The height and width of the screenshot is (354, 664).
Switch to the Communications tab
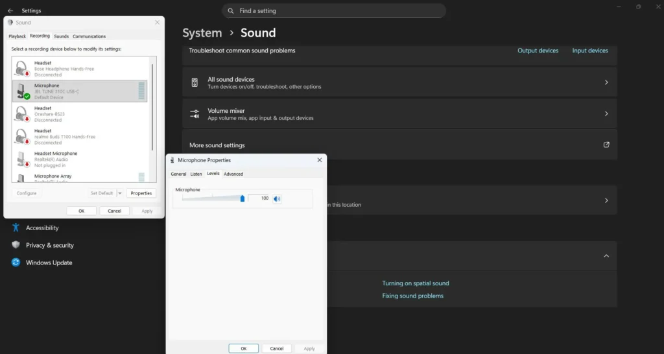point(89,36)
